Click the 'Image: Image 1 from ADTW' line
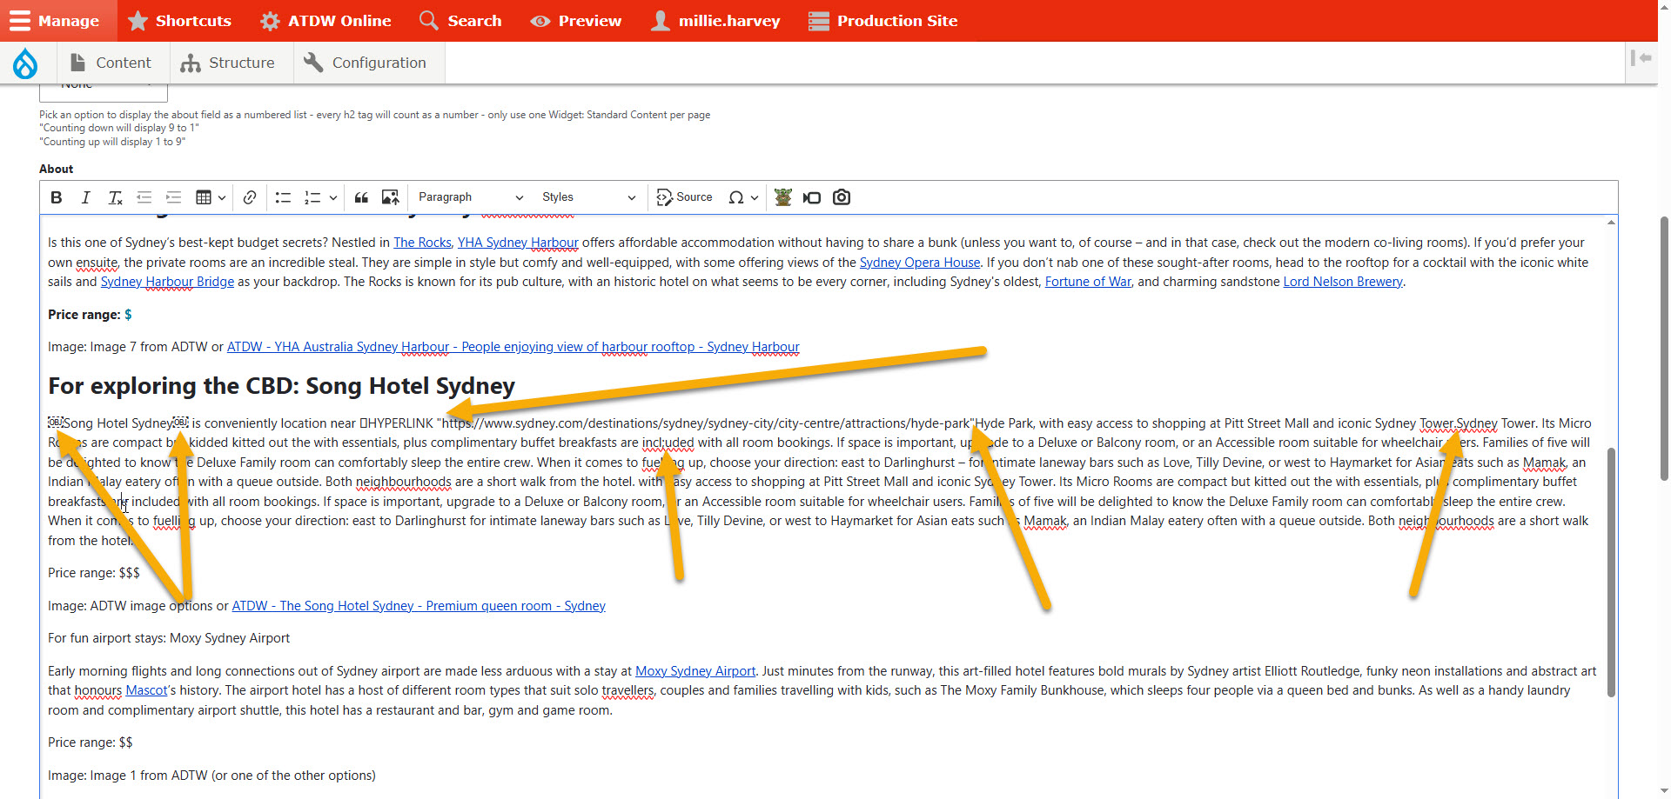1671x799 pixels. [211, 776]
